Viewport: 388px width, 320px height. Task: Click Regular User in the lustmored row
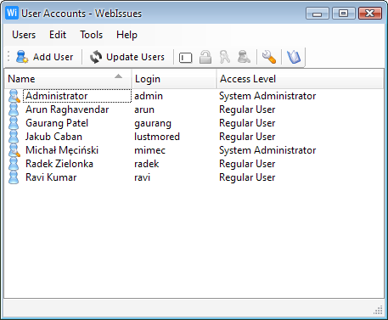click(247, 137)
